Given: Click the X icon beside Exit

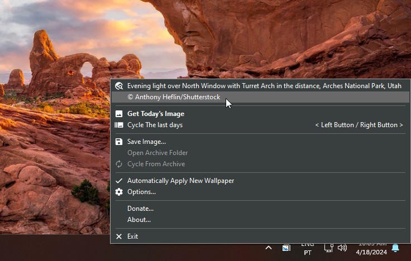Looking at the screenshot, I should click(119, 236).
